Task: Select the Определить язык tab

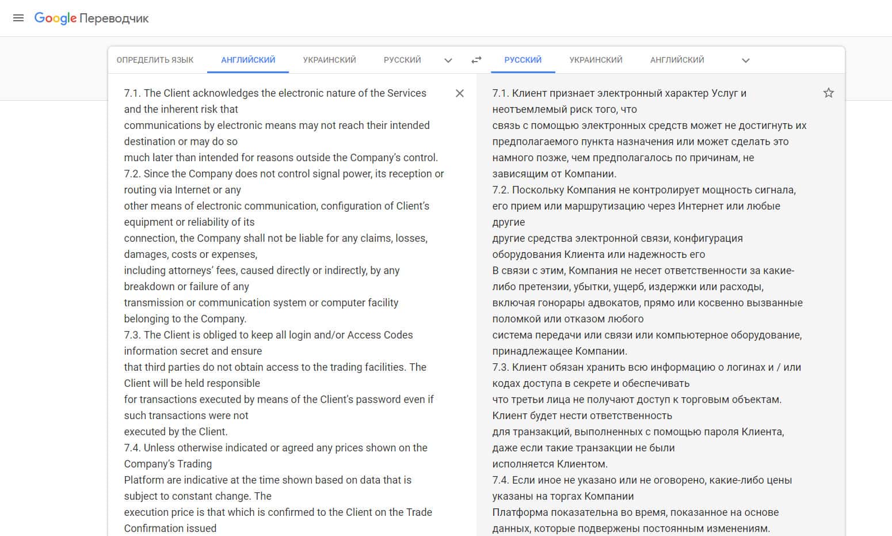Action: (x=155, y=60)
